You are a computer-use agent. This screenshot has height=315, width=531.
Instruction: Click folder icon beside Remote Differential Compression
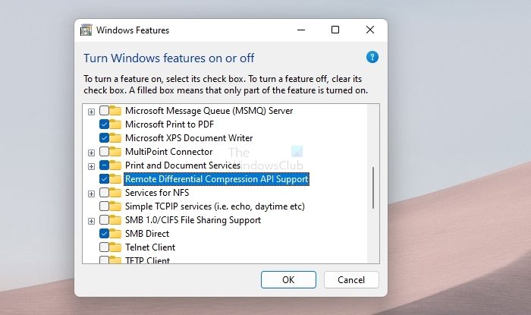(x=115, y=179)
